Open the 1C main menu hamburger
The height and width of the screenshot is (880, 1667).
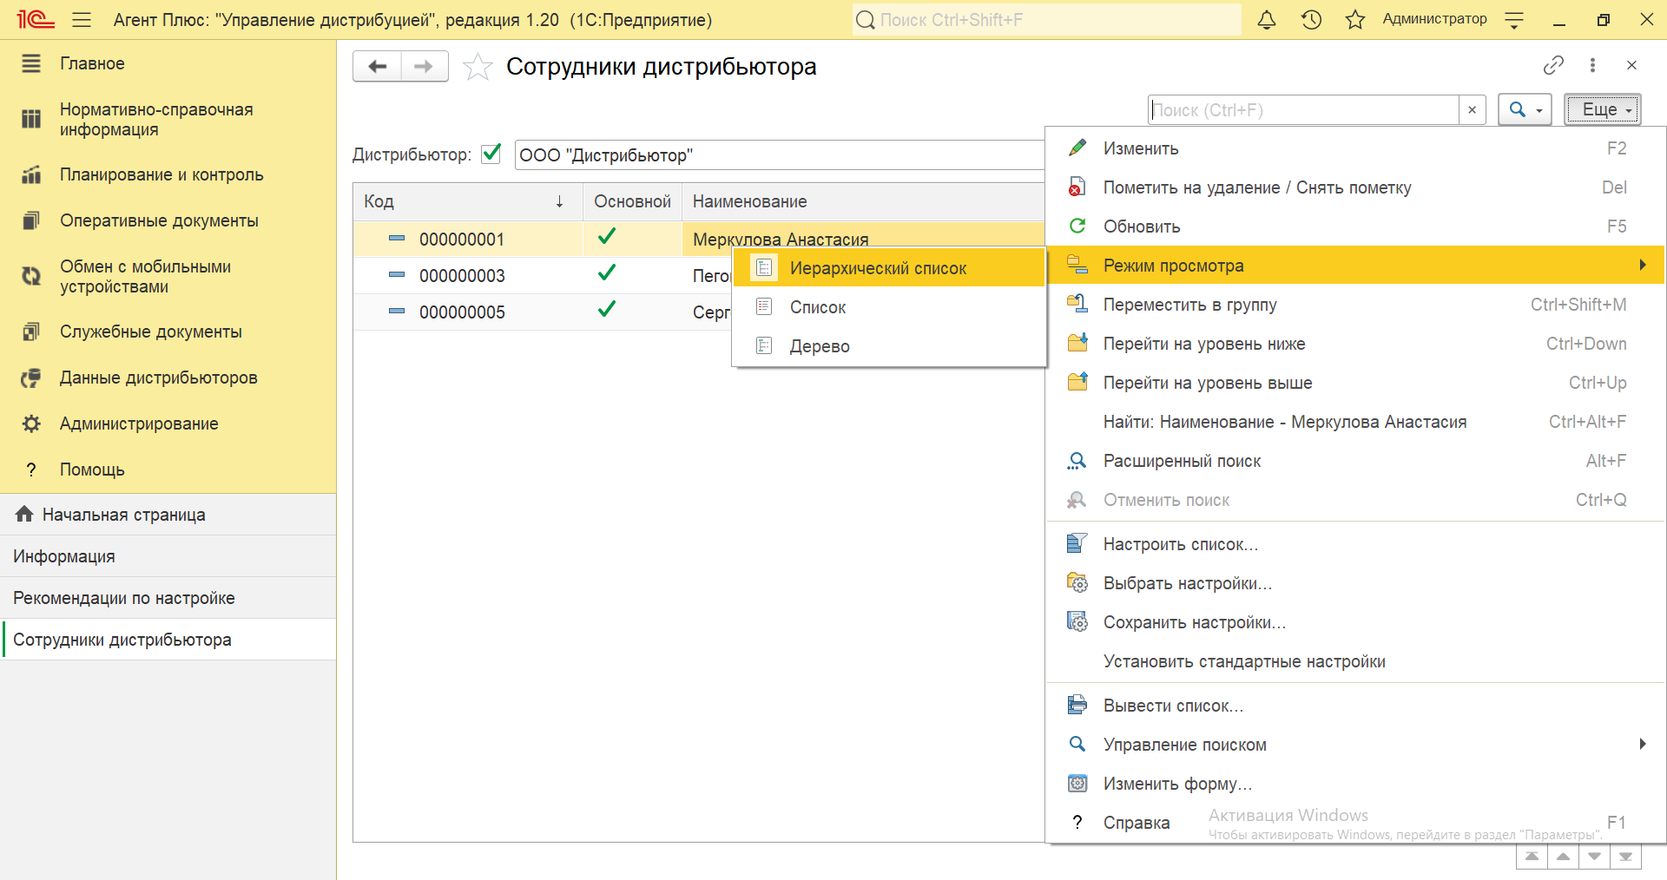[82, 19]
